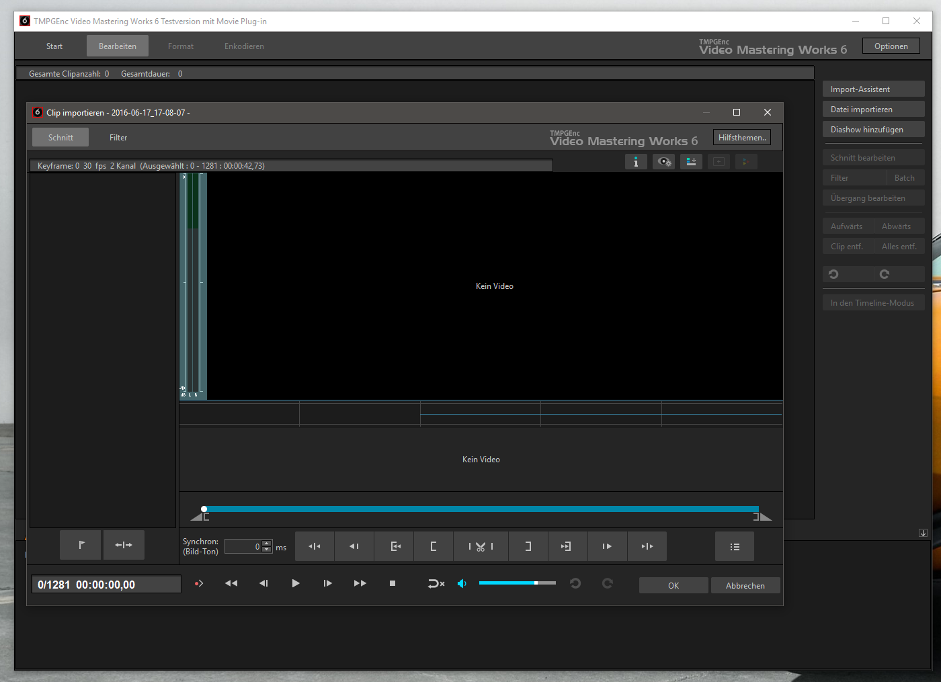The image size is (941, 682).
Task: Jump to previous cut point
Action: coord(314,546)
